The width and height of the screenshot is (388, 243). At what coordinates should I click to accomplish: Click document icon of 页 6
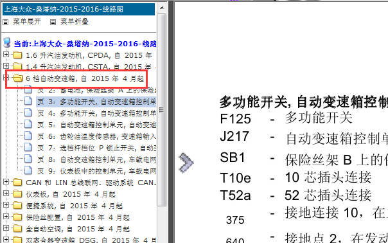pos(28,136)
